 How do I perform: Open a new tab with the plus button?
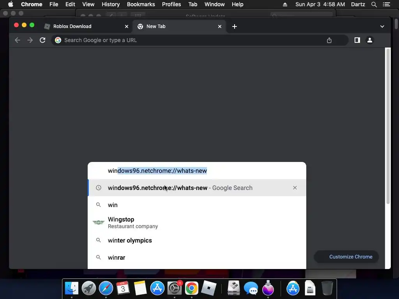[x=234, y=26]
